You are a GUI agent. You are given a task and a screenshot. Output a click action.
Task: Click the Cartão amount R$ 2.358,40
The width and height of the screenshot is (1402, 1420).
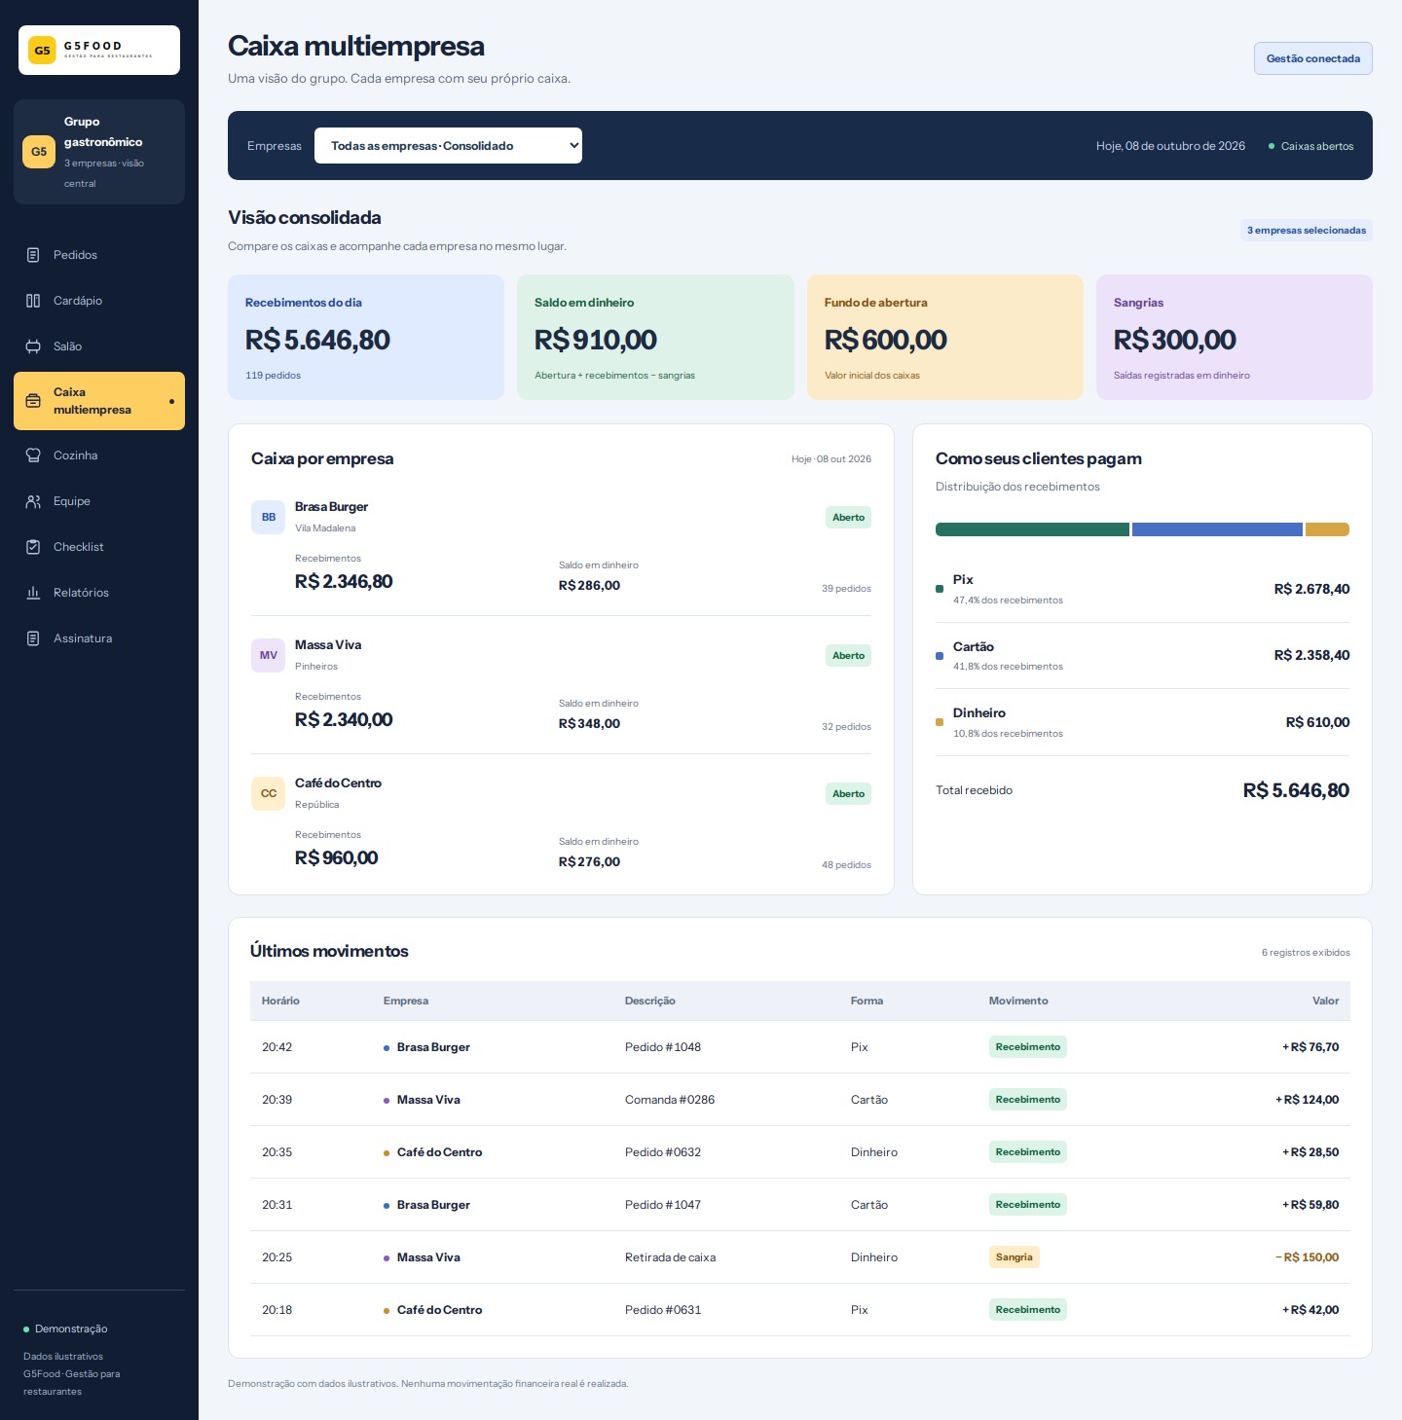(x=1311, y=655)
